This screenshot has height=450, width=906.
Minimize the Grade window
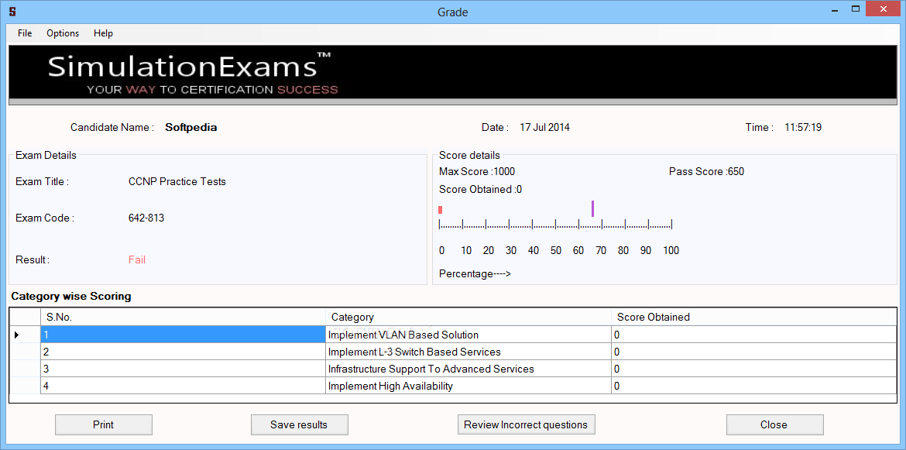pyautogui.click(x=834, y=10)
